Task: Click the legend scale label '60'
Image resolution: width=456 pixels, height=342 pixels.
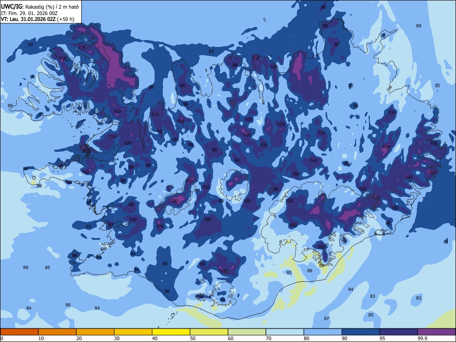Action: pyautogui.click(x=231, y=338)
